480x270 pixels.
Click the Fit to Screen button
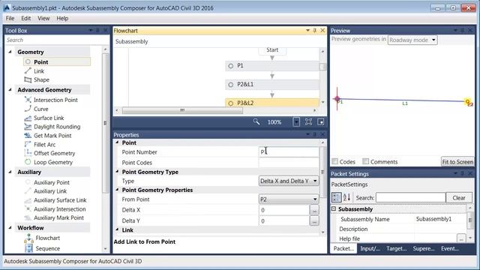tap(457, 162)
